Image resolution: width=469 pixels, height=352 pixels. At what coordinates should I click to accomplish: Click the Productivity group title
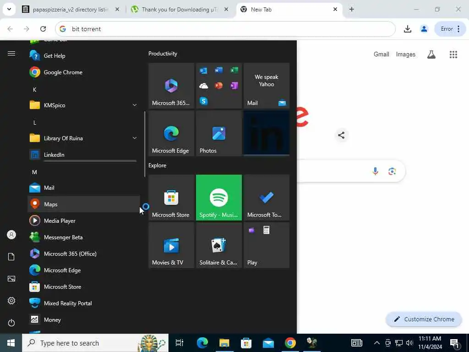pos(163,54)
